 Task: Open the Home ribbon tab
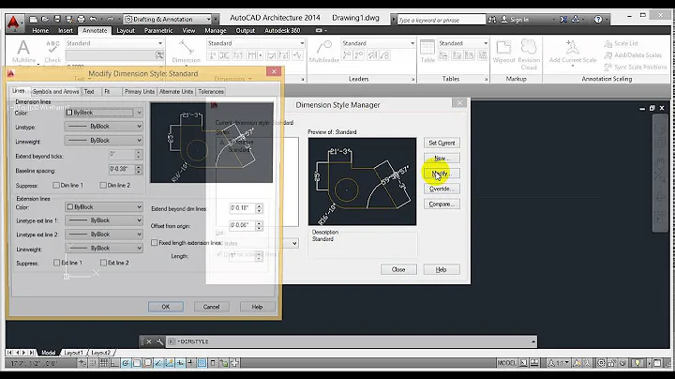[40, 31]
